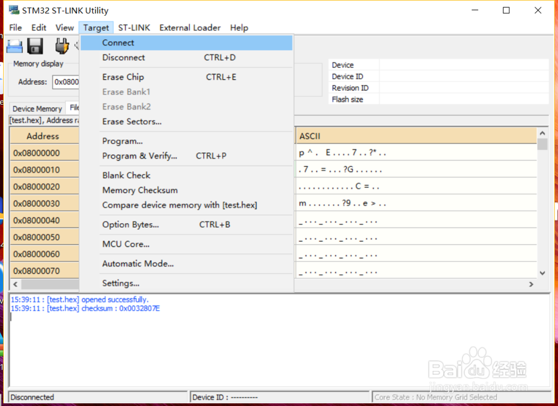This screenshot has height=406, width=558.
Task: Maximize the ST-LINK Utility window
Action: point(506,10)
